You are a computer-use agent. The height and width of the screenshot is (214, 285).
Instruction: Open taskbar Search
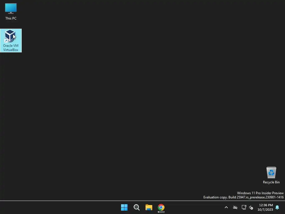point(136,207)
